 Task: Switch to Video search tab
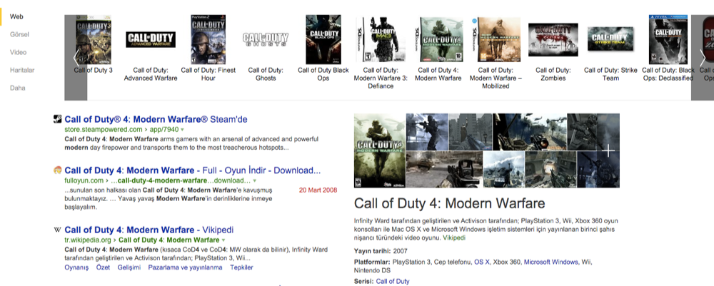[x=19, y=52]
